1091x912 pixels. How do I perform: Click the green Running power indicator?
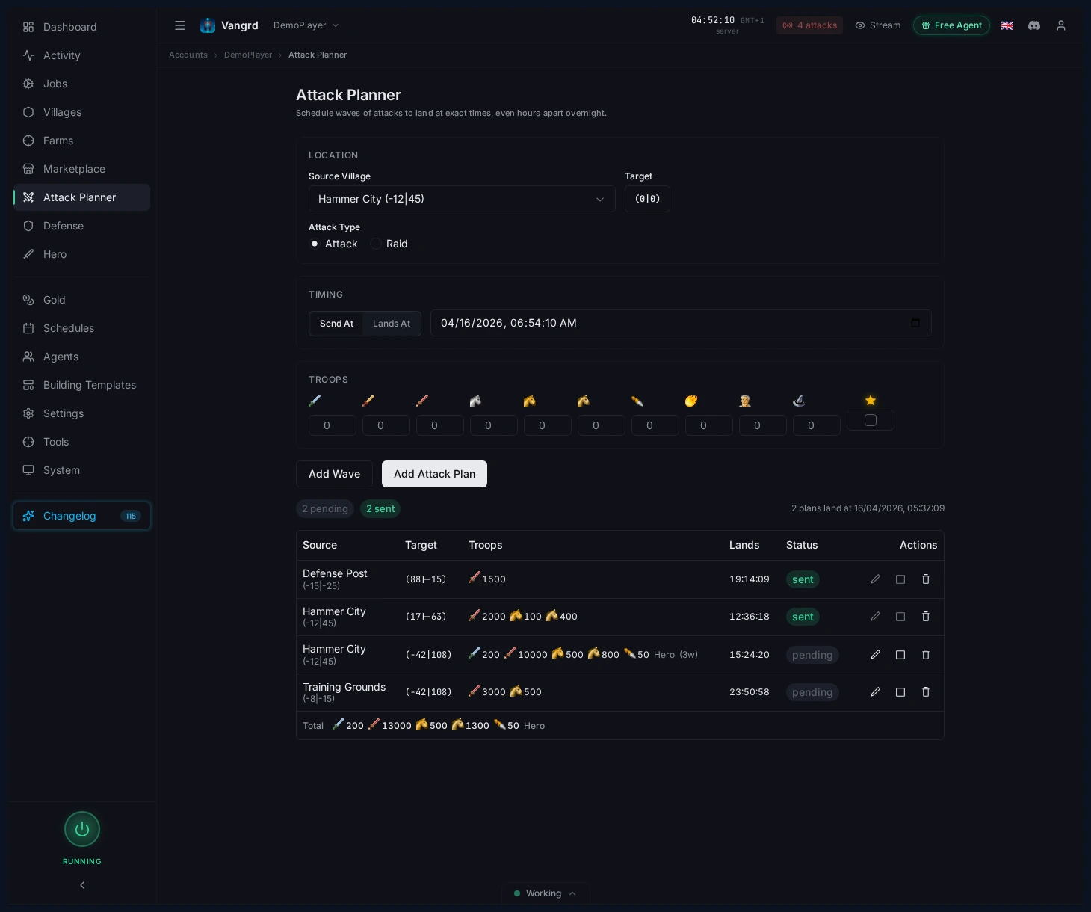click(82, 829)
